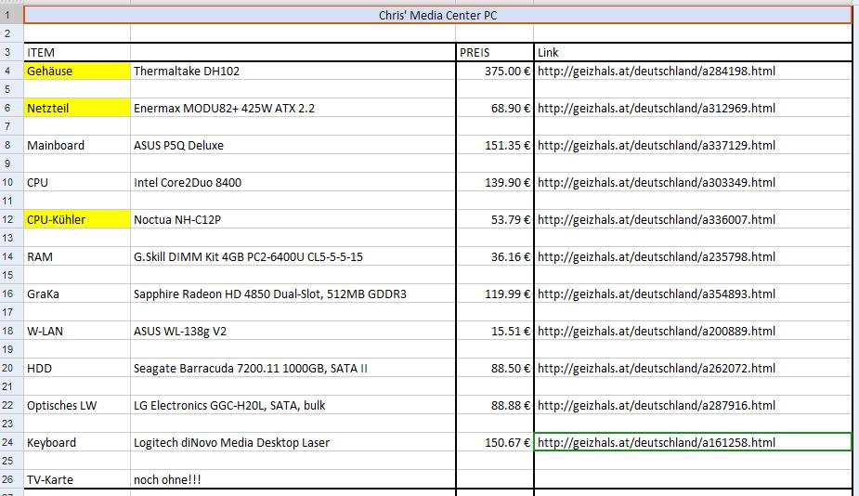Click the LG Electronics GGC-H20L cell

293,406
